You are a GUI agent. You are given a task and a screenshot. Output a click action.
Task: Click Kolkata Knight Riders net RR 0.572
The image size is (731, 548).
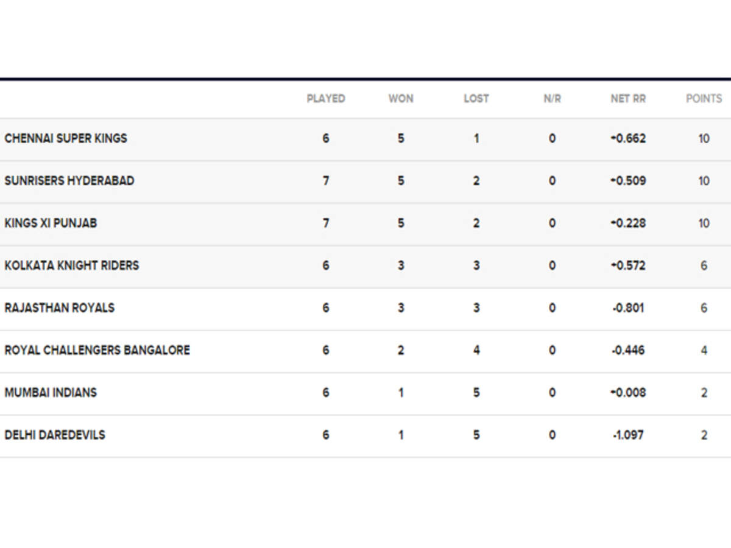click(628, 265)
